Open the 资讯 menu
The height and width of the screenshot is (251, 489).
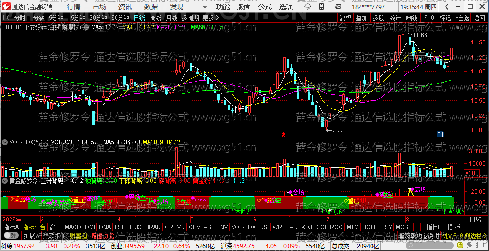[125, 7]
